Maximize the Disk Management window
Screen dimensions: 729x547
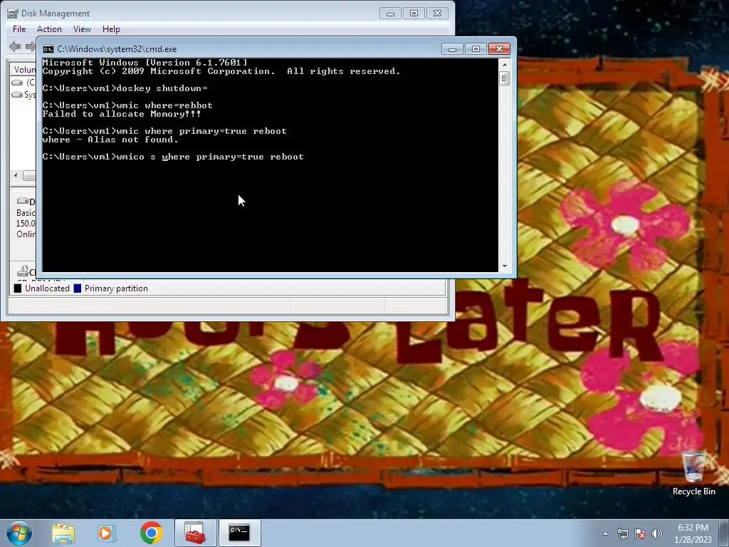tap(414, 14)
